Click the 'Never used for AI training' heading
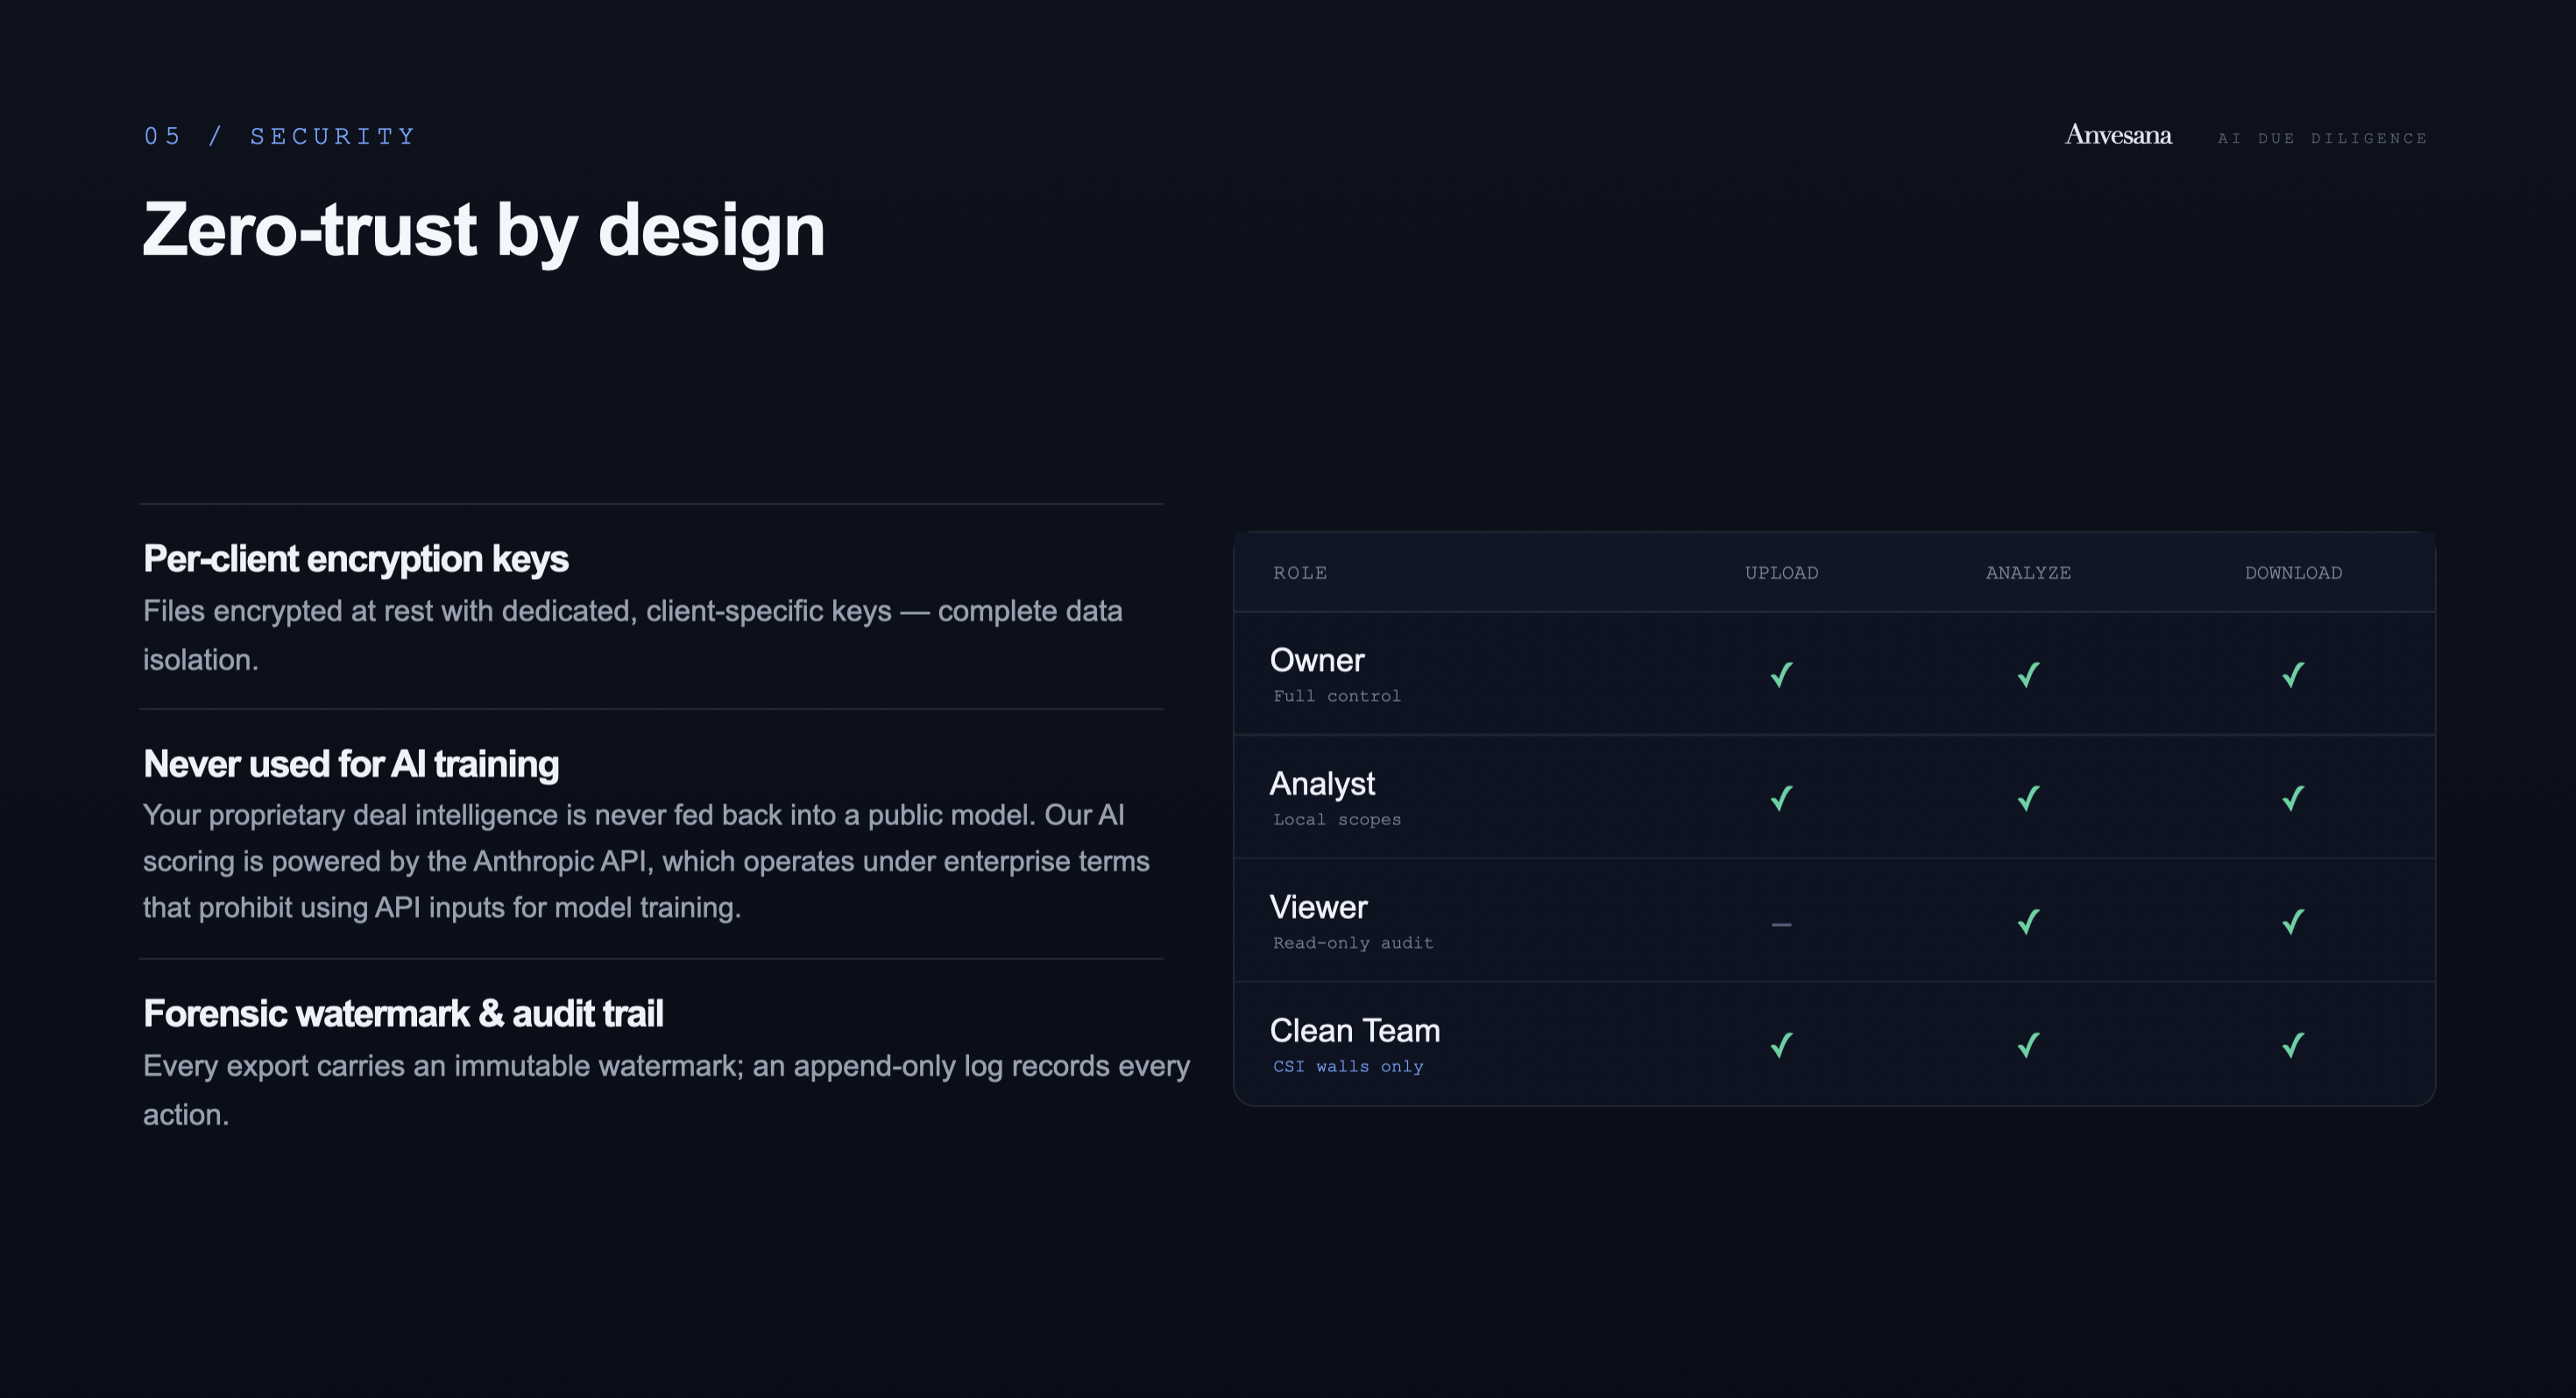Screen dimensions: 2576x1398 pyautogui.click(x=351, y=764)
